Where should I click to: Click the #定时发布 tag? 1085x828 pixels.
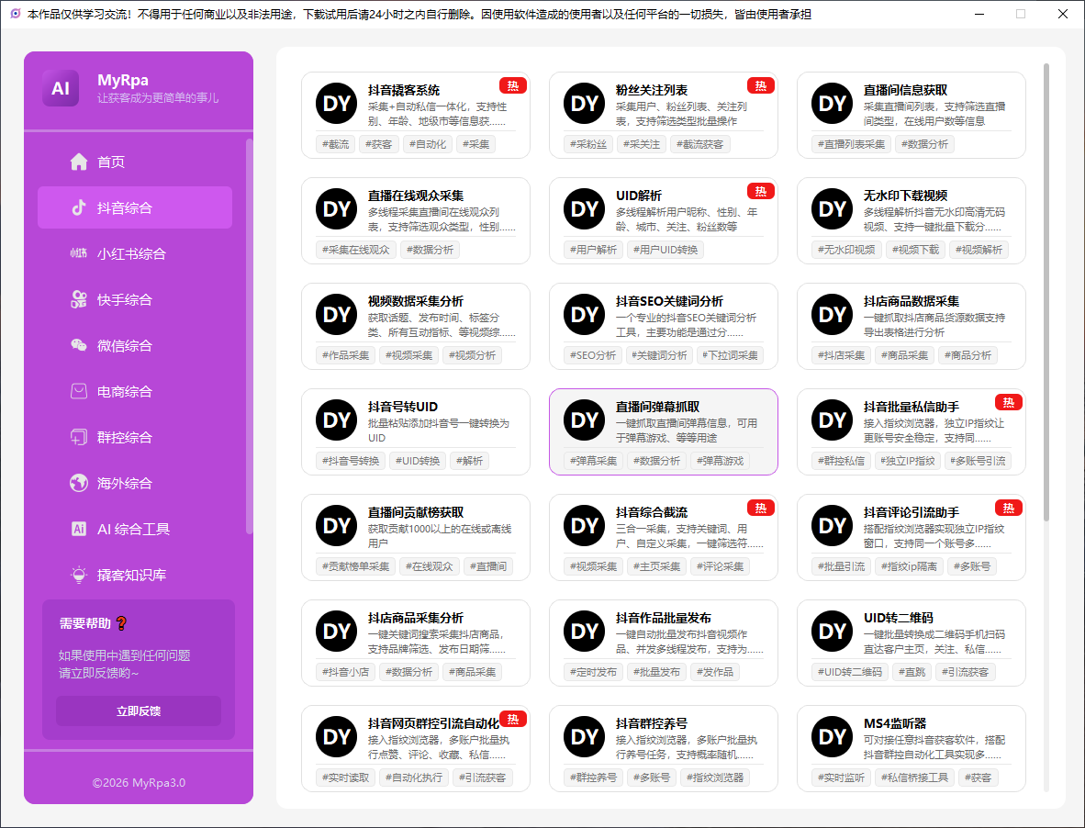(x=593, y=672)
